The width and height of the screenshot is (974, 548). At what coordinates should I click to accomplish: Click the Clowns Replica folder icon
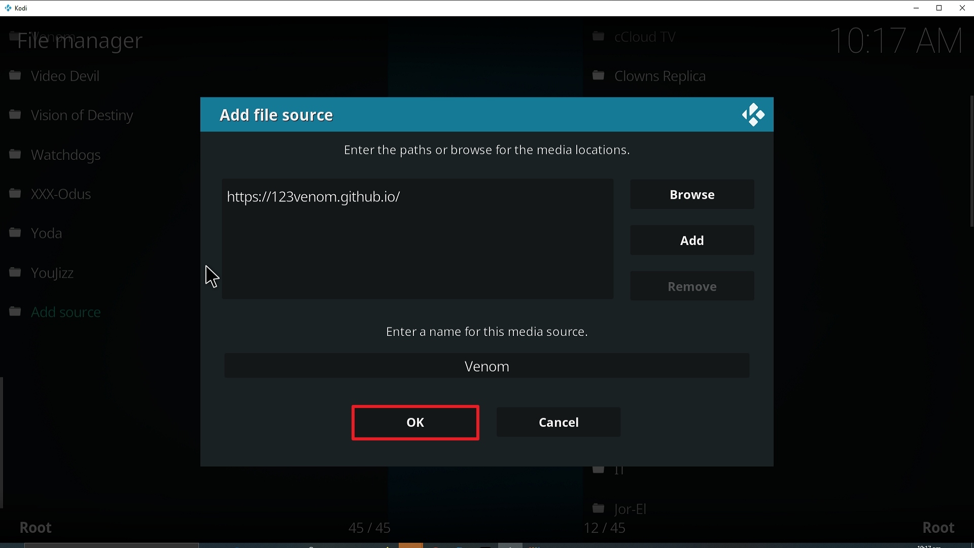[x=599, y=76]
